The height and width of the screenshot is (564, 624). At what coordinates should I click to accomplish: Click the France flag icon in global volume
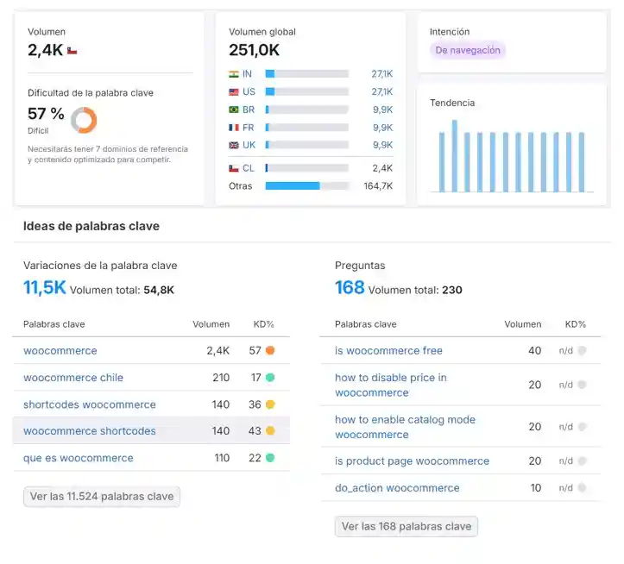pos(234,128)
